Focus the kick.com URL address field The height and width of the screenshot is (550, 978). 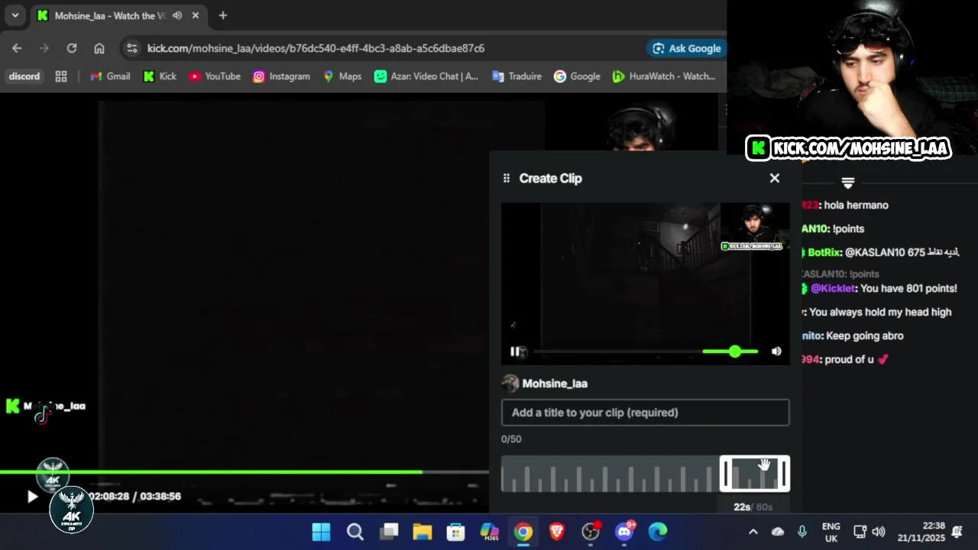click(316, 48)
